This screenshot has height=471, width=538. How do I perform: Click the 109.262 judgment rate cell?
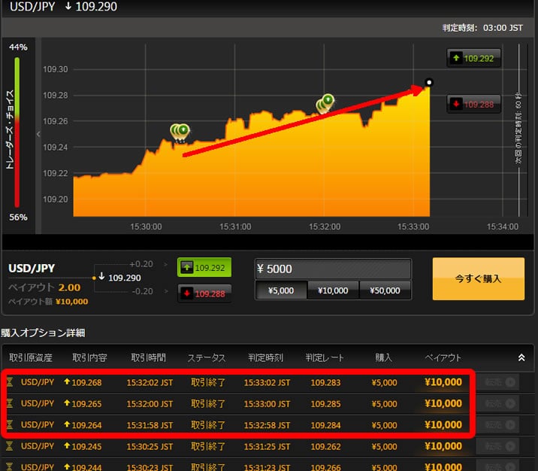pyautogui.click(x=325, y=446)
